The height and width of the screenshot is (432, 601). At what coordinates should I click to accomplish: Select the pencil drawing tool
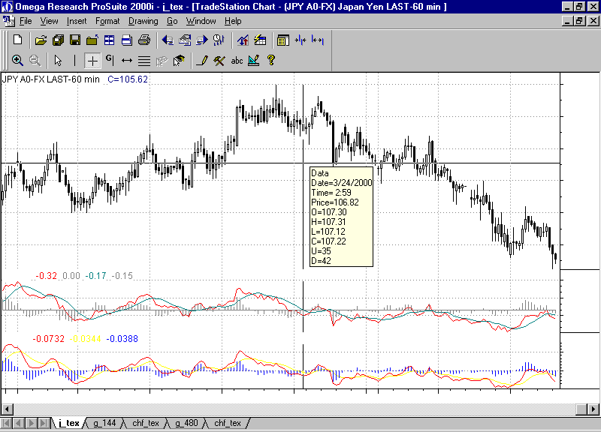(202, 61)
